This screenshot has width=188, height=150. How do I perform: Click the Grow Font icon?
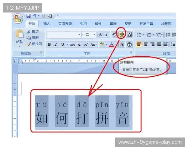pyautogui.click(x=101, y=35)
